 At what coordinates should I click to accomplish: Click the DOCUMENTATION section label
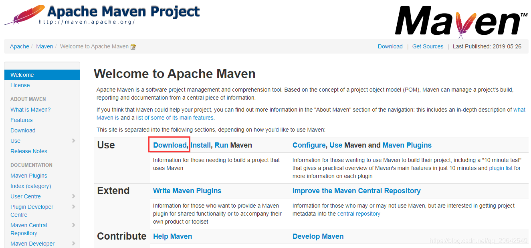(x=31, y=165)
